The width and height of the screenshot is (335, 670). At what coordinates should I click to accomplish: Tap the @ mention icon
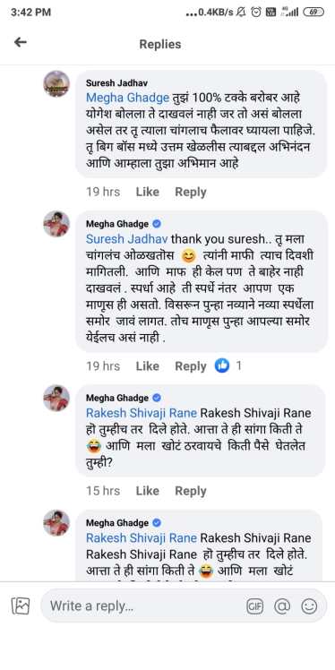pyautogui.click(x=282, y=606)
